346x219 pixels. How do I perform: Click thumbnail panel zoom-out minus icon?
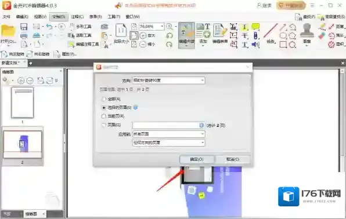tap(30, 81)
